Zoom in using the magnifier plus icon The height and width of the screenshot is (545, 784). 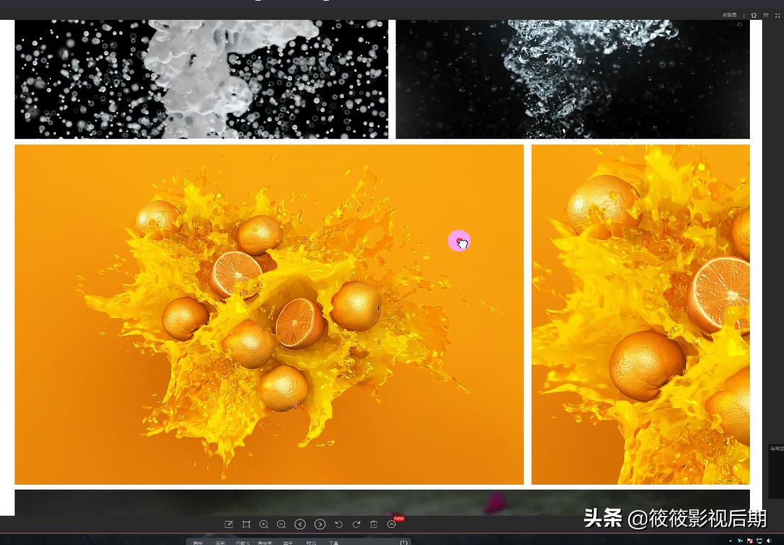coord(264,524)
